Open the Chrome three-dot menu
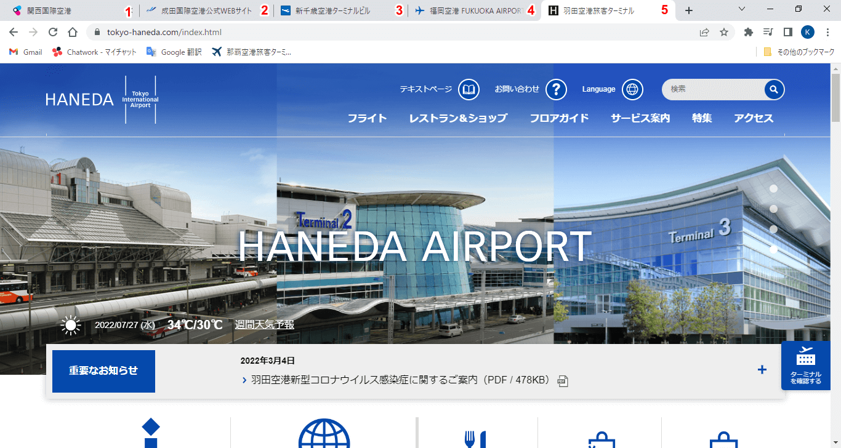841x448 pixels. click(828, 32)
